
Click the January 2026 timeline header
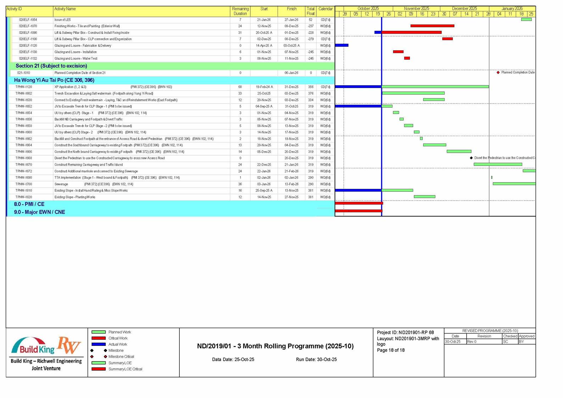coord(512,9)
